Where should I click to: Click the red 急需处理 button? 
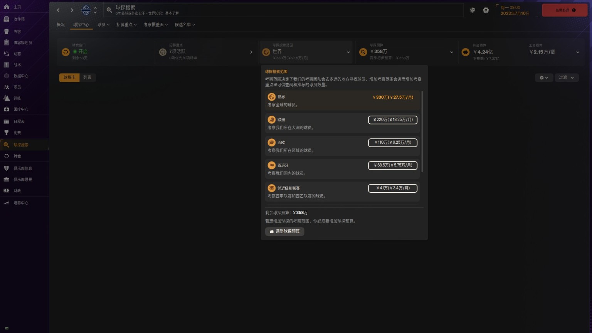point(565,10)
